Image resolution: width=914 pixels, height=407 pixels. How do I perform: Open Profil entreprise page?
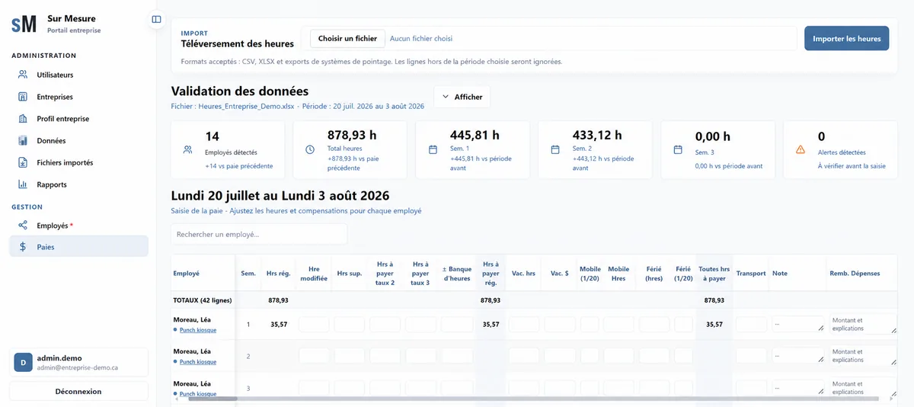78,119
